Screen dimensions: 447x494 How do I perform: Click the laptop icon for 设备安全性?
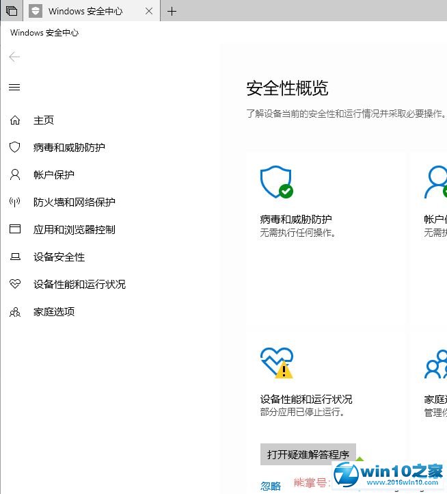pos(15,257)
